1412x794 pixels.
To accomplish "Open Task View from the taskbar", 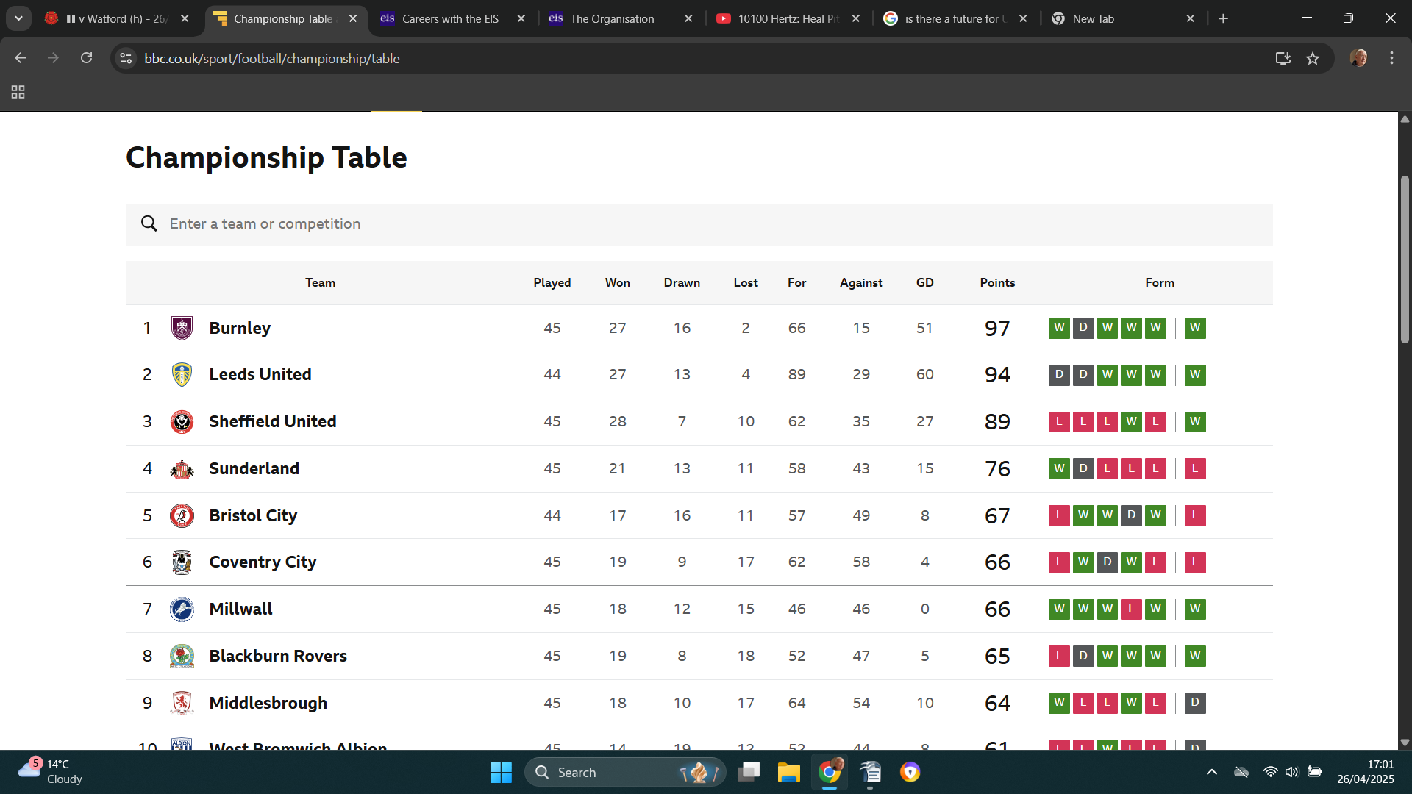I will 749,772.
